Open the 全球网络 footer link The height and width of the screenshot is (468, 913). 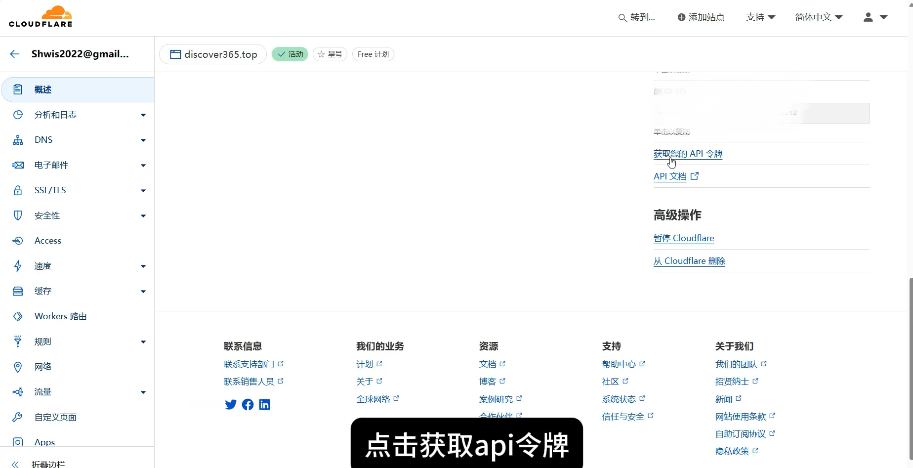point(377,399)
